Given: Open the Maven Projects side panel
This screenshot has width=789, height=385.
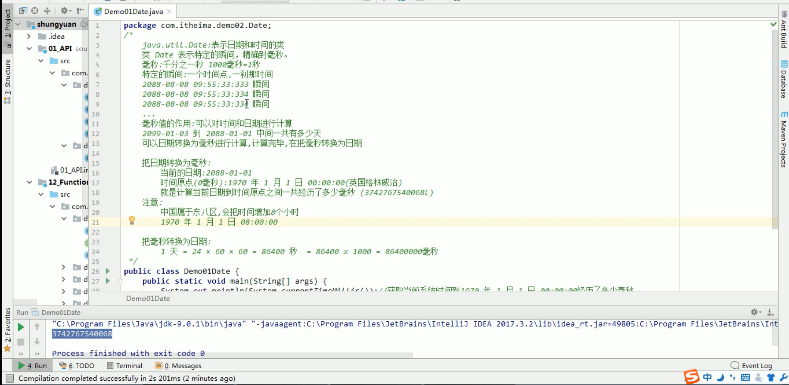Looking at the screenshot, I should [x=784, y=140].
